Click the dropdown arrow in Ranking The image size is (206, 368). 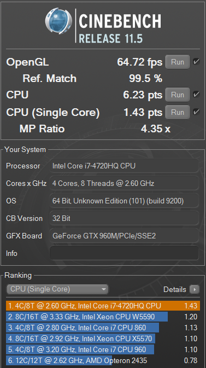(x=103, y=289)
